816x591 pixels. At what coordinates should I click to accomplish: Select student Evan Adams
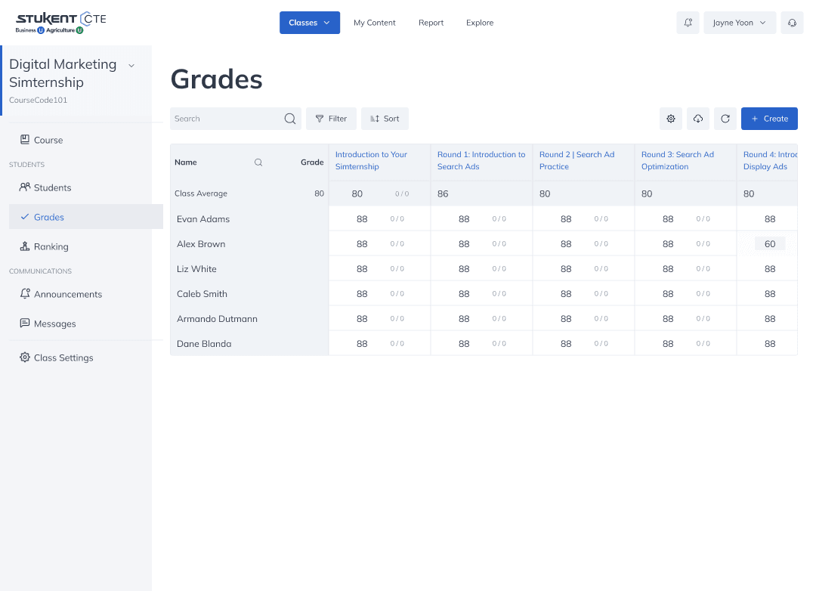click(203, 219)
